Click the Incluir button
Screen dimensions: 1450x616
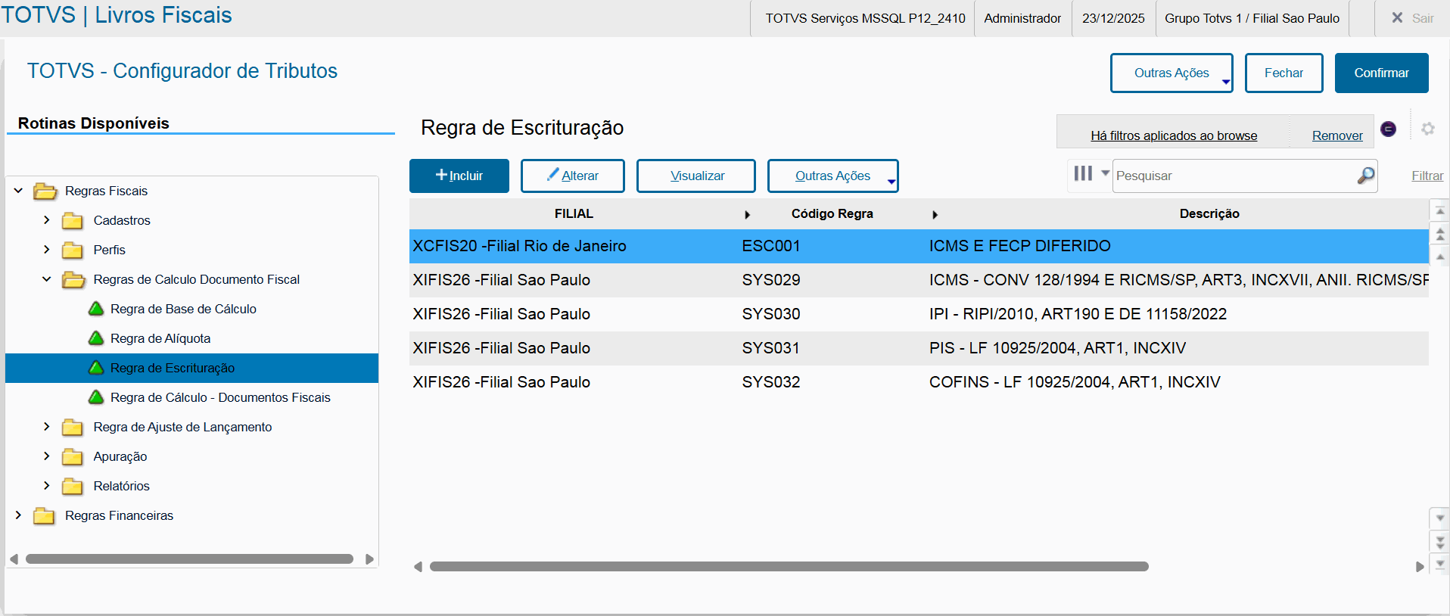(459, 176)
